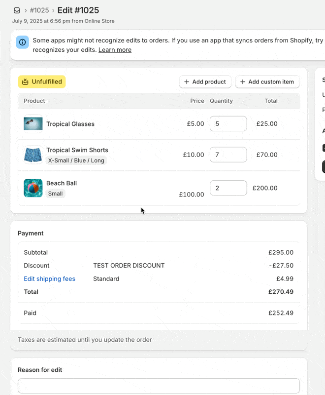
Task: Click plus icon on Add product
Action: click(x=187, y=82)
